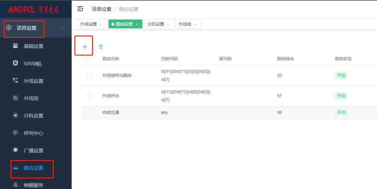Open 分机设置 in the sidebar
Viewport: 377px width, 189px height.
(33, 115)
